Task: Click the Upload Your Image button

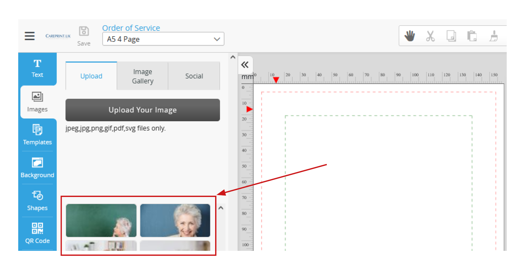Action: click(x=143, y=110)
